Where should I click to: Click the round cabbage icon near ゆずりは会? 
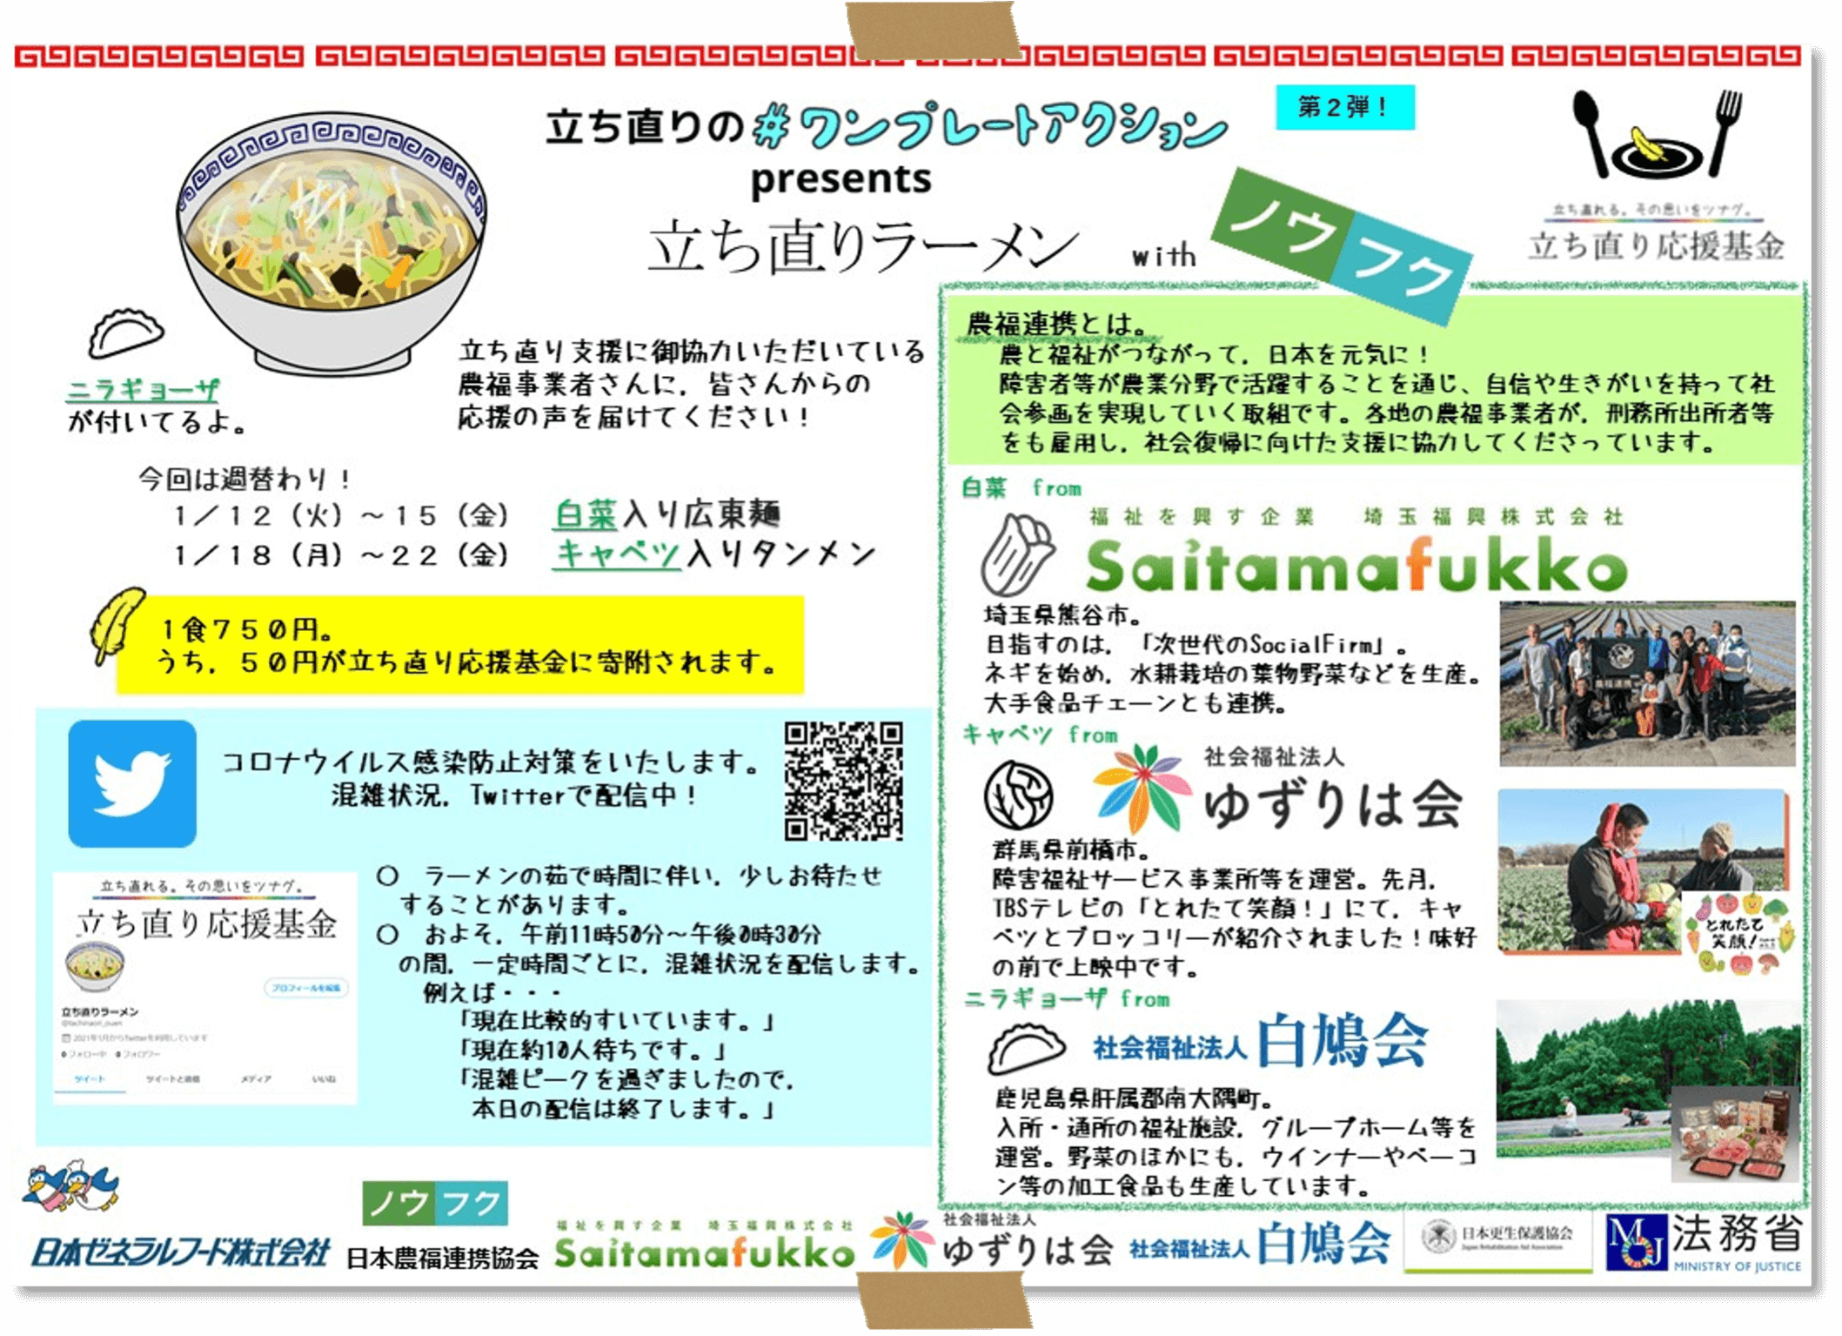point(1018,795)
